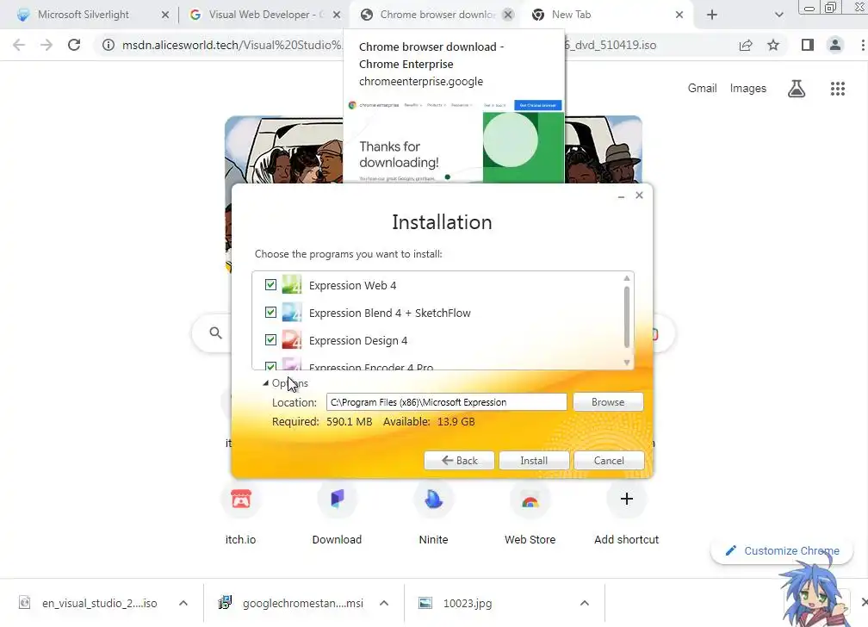The height and width of the screenshot is (627, 868).
Task: Click the msi installer icon in downloads bar
Action: [225, 603]
